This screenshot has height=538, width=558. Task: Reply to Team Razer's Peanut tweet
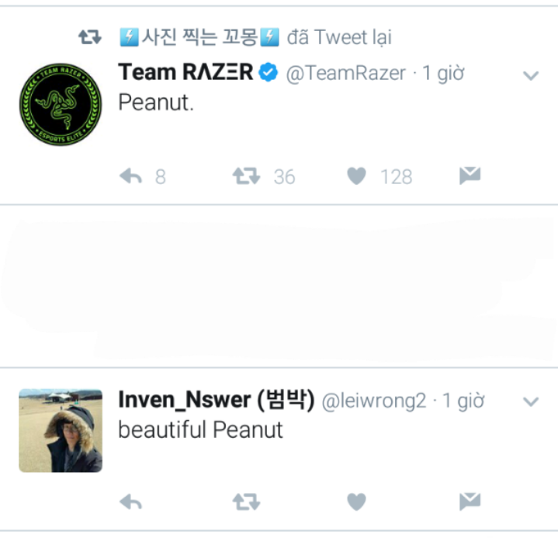tap(131, 177)
